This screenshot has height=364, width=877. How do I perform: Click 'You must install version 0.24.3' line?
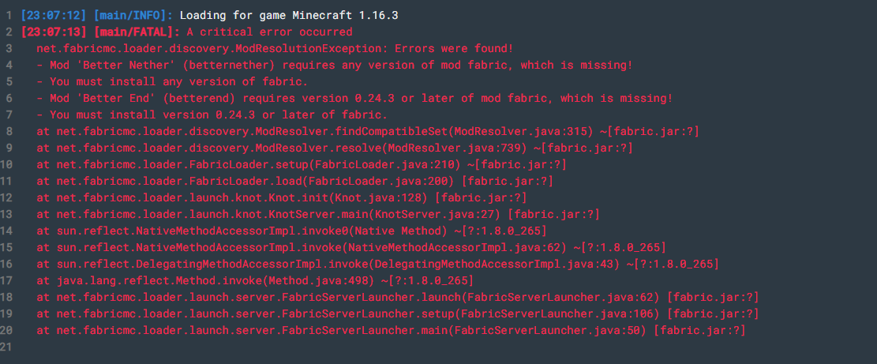tap(212, 114)
